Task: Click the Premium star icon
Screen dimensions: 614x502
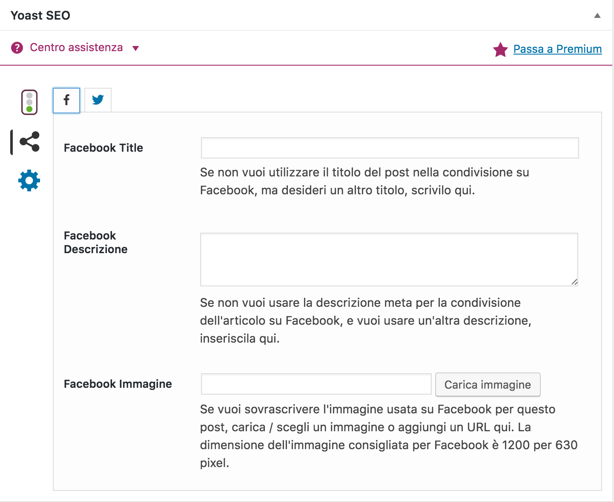Action: (500, 49)
